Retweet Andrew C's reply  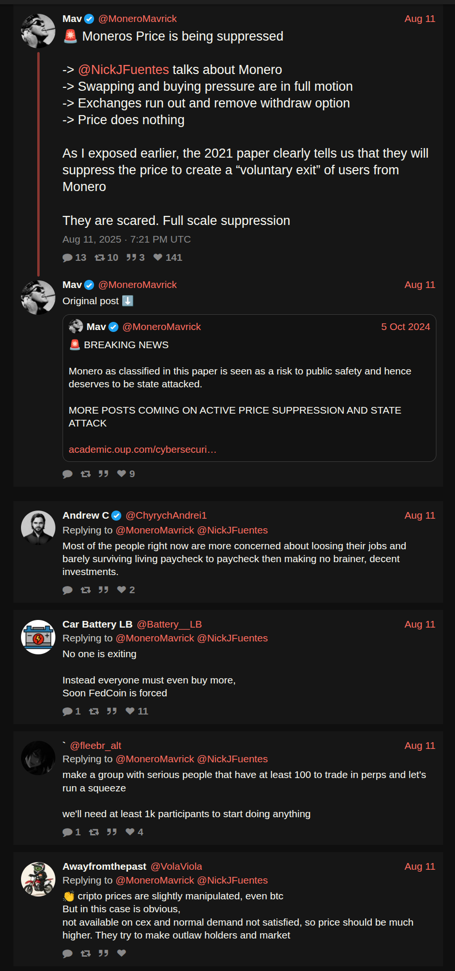(x=86, y=590)
